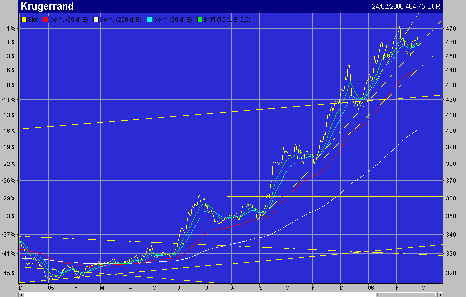This screenshot has height=297, width=466.
Task: Click the 400 price axis label
Action: (451, 131)
